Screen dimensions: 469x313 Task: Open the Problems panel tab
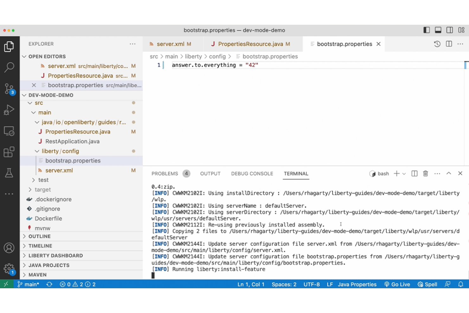pyautogui.click(x=165, y=174)
